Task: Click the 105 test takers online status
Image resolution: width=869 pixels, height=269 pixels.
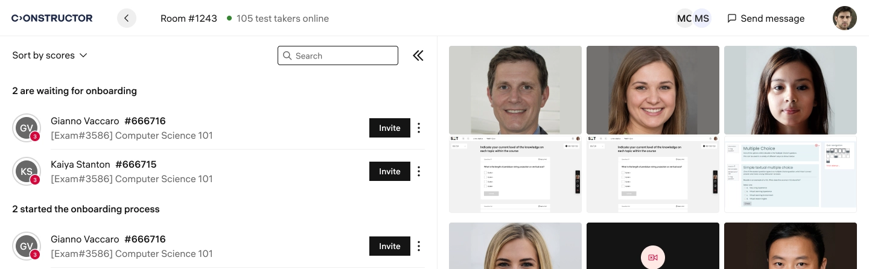Action: pos(278,18)
